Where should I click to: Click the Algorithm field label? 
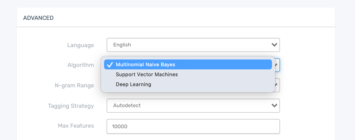[x=81, y=65]
